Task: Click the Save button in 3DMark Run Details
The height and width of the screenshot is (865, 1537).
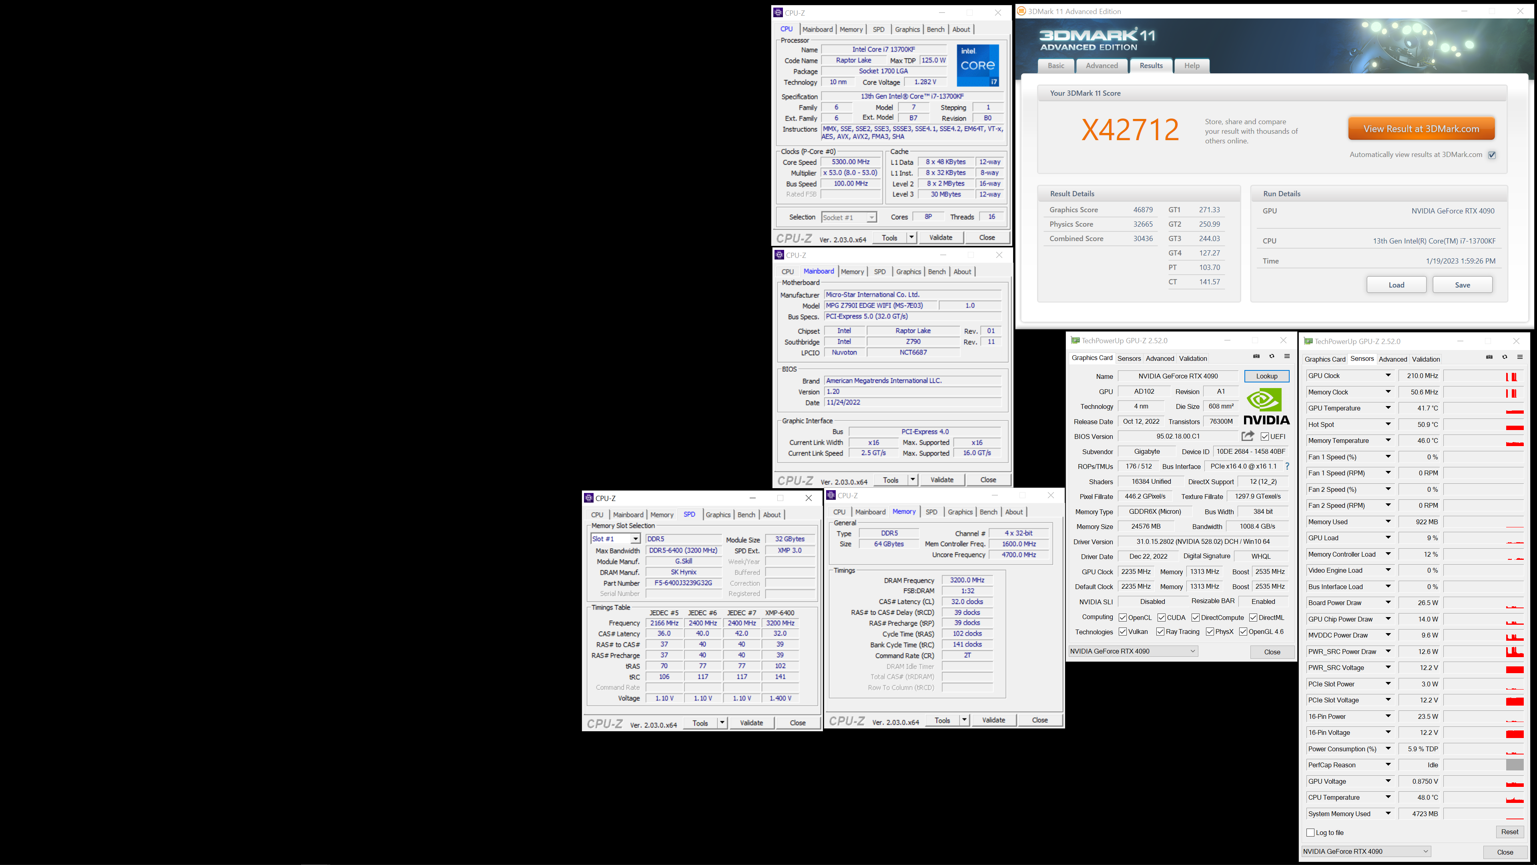Action: click(1463, 285)
